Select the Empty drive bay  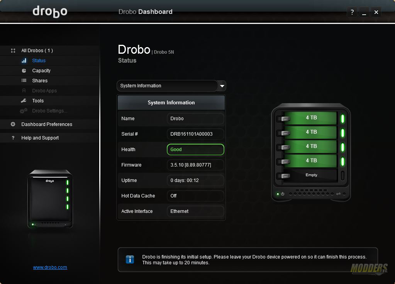click(x=310, y=175)
